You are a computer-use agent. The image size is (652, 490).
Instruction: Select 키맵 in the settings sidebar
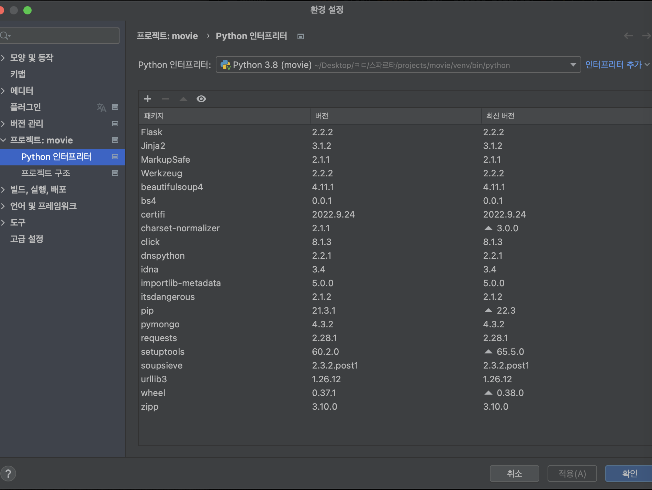click(18, 74)
